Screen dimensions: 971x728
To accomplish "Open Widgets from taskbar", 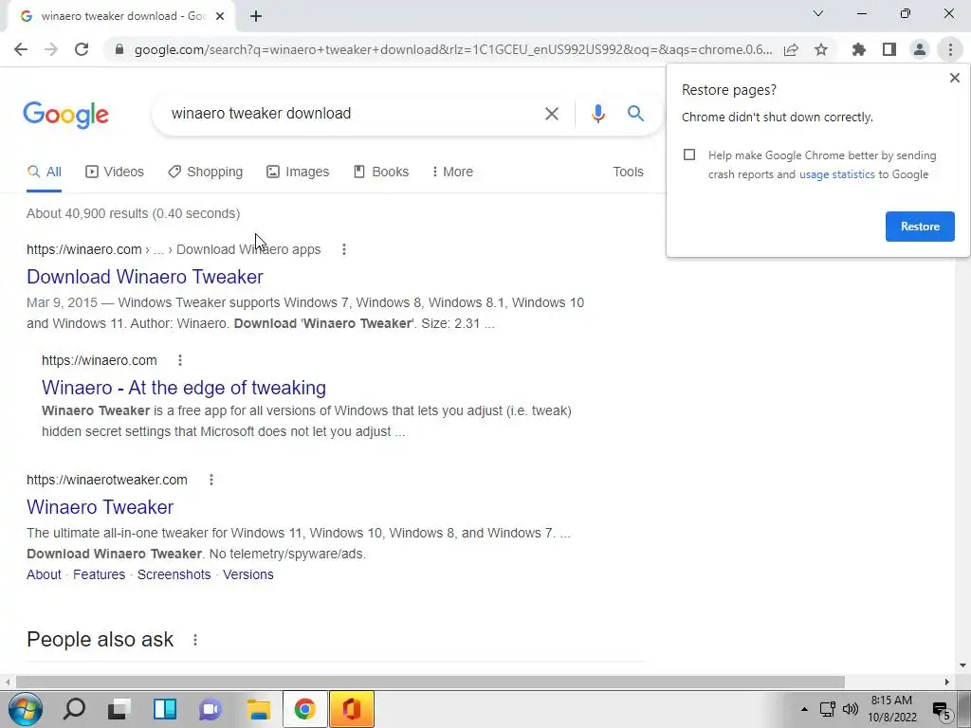I will pyautogui.click(x=165, y=709).
